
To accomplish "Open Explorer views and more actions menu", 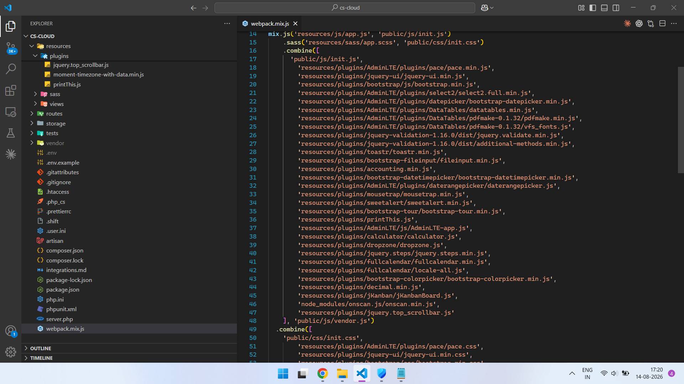I will [x=227, y=23].
